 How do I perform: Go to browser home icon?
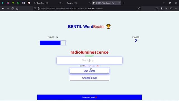tap(17, 8)
